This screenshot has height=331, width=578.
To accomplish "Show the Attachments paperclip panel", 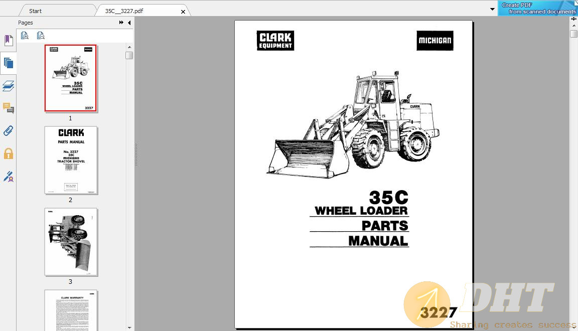I will [x=8, y=131].
